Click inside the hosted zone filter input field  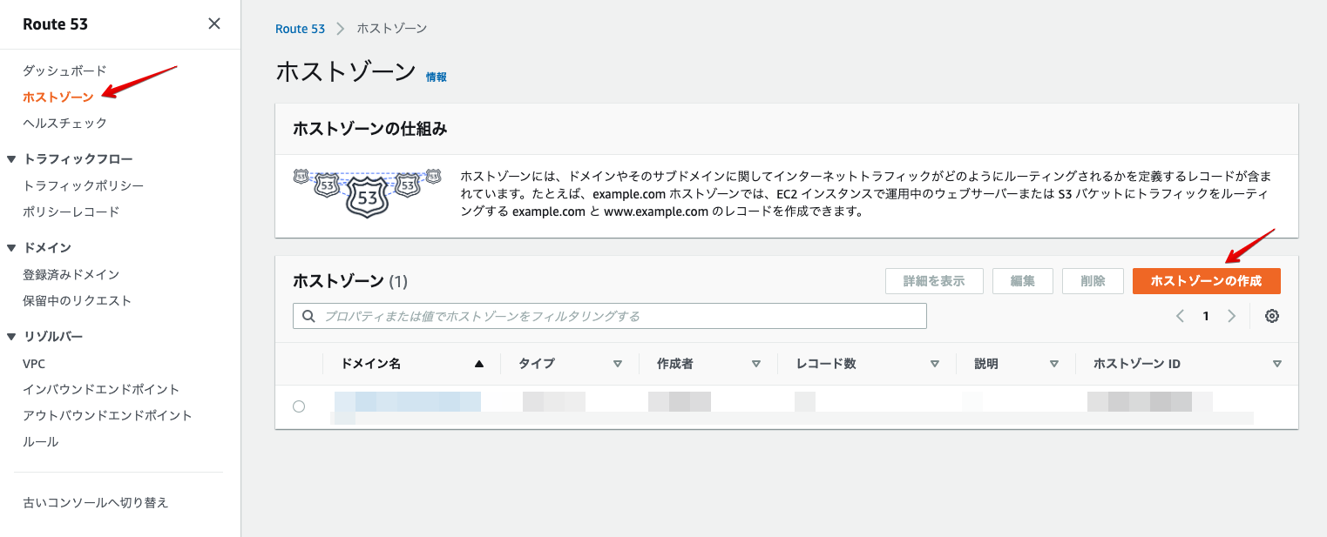[610, 315]
